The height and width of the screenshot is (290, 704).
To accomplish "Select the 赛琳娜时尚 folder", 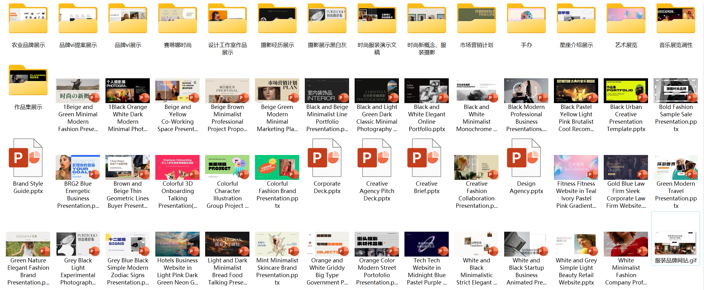I will coord(177,19).
